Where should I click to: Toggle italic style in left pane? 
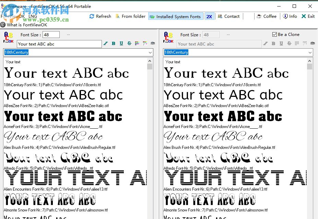pyautogui.click(x=106, y=43)
